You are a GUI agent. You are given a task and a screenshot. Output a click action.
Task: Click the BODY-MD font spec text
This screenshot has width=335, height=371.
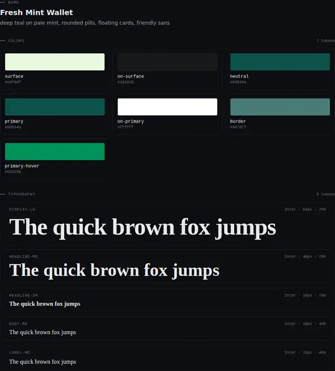[x=305, y=323]
